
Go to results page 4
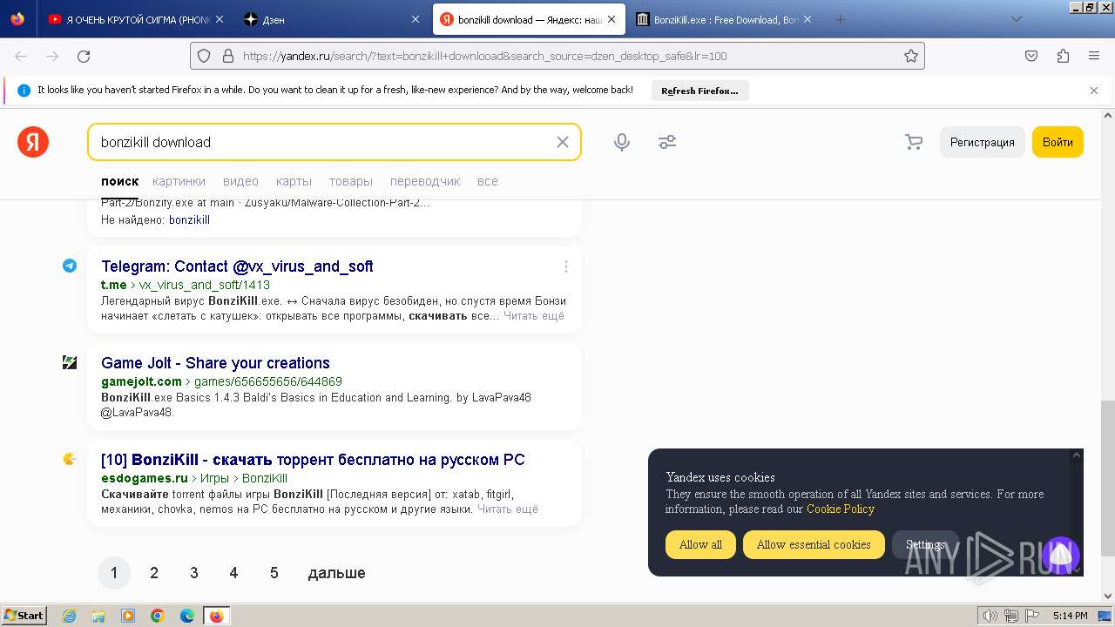pos(233,573)
